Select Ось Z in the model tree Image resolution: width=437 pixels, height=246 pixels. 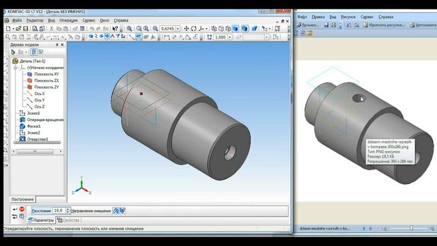(40, 107)
